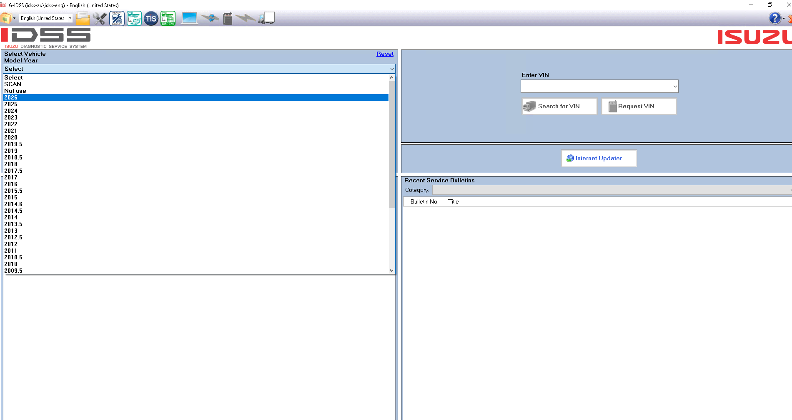The image size is (792, 420).
Task: Launch the TIS icon
Action: point(151,18)
